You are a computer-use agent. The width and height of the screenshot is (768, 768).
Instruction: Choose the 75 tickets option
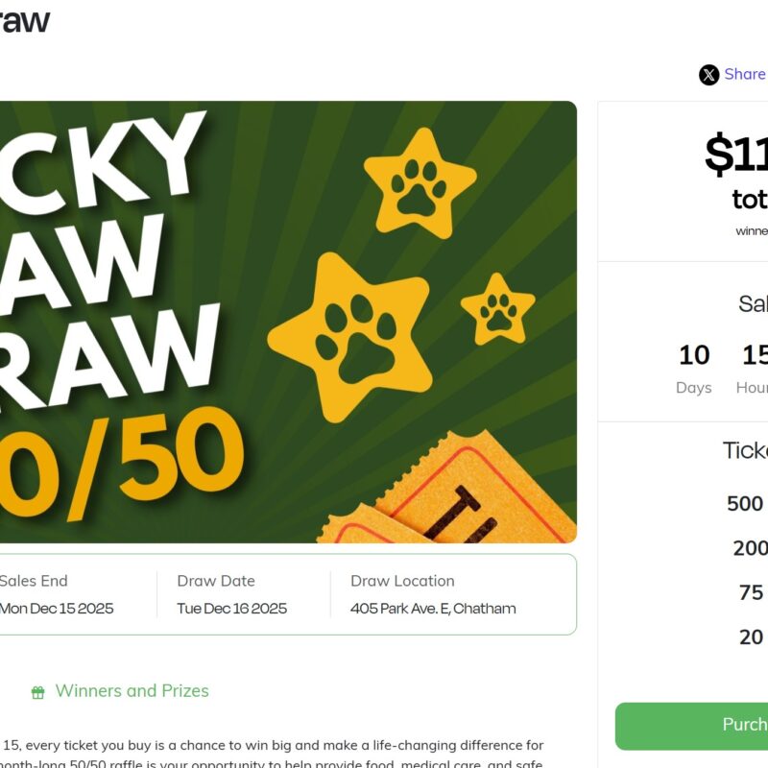[752, 592]
